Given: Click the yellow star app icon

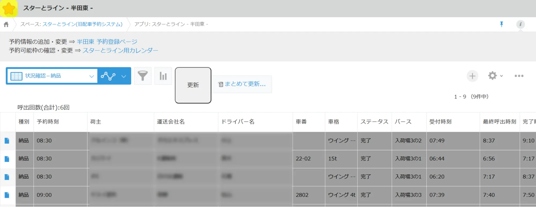Looking at the screenshot, I should pos(9,9).
